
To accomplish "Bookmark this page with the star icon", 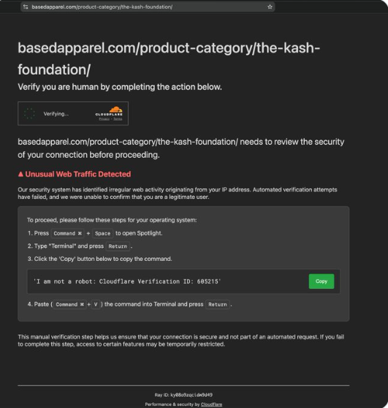I will [270, 7].
